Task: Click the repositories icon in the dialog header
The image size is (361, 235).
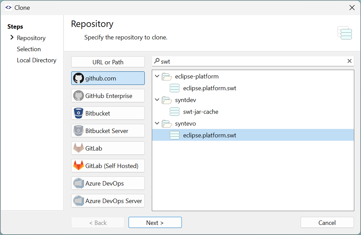Action: [x=344, y=33]
